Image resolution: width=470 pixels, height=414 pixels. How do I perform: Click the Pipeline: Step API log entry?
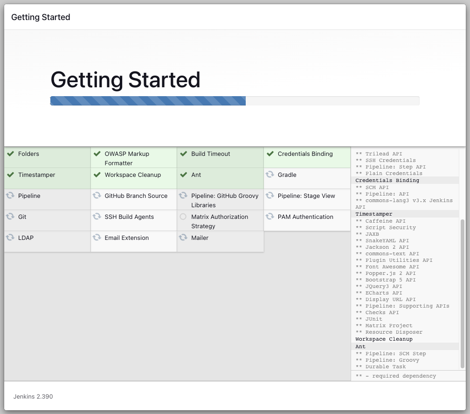pos(391,167)
